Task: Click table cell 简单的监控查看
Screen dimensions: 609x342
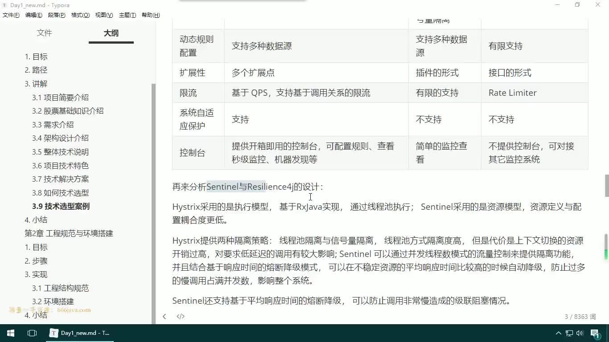Action: [x=444, y=153]
